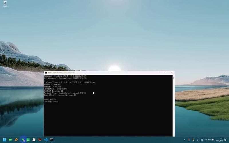Switch to the Command Prompt taskbar icon

52,140
